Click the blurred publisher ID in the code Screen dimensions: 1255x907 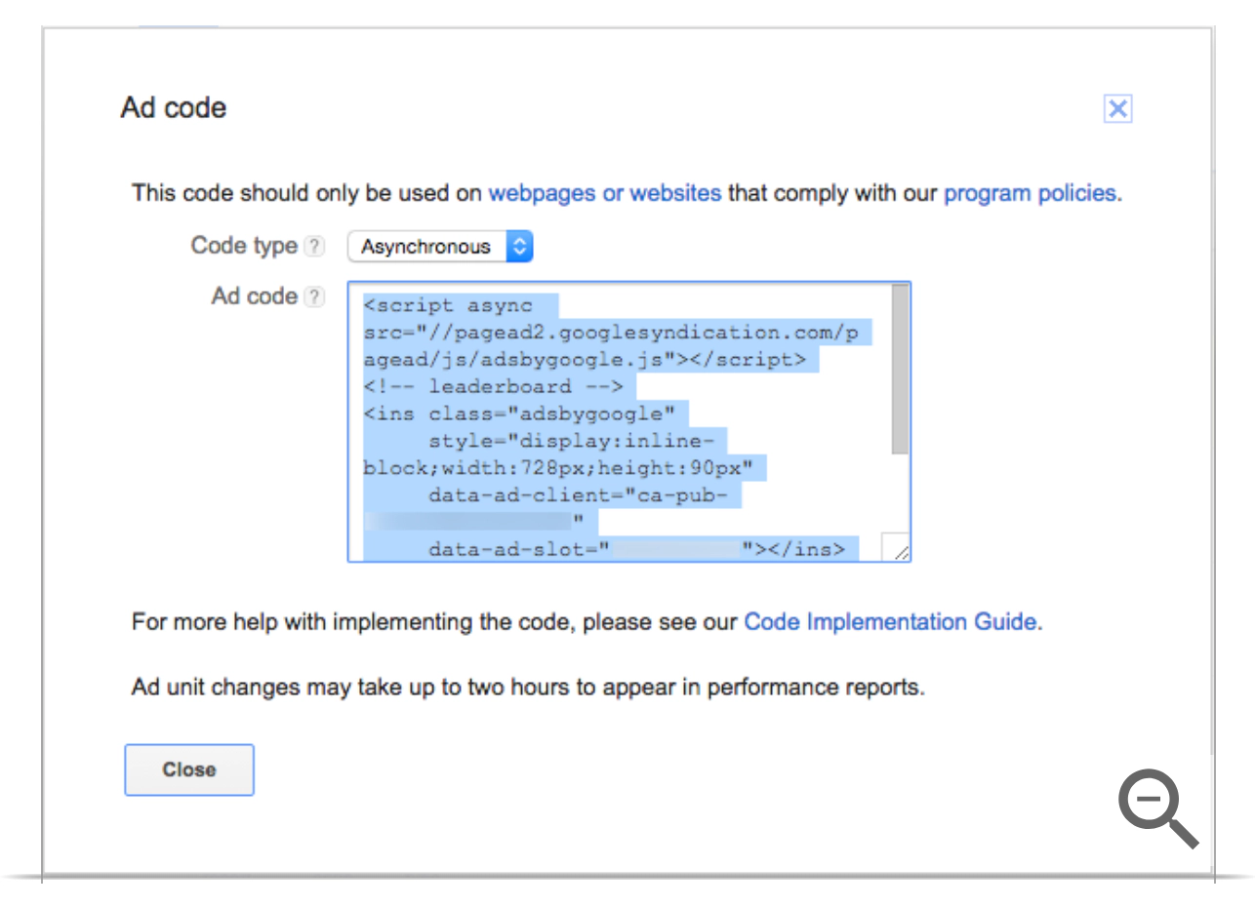tap(468, 522)
